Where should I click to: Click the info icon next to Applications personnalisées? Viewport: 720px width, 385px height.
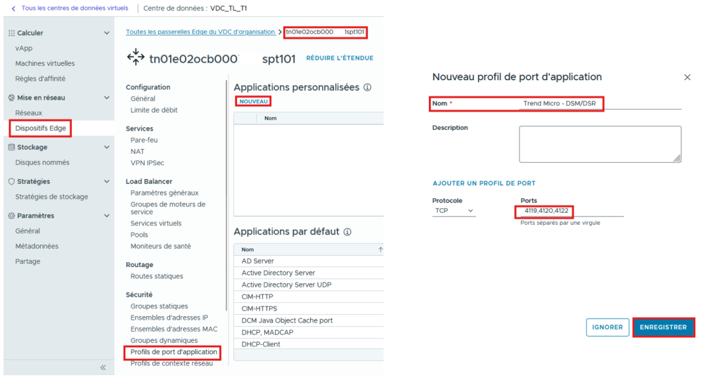pyautogui.click(x=367, y=88)
